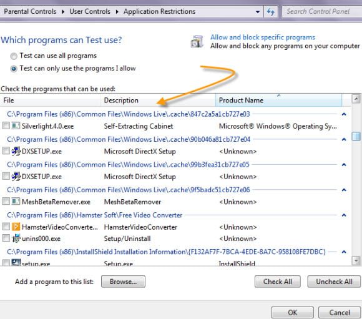This screenshot has height=319, width=362.
Task: Select the MeshBetaRemover.exe file name
Action: pyautogui.click(x=56, y=202)
